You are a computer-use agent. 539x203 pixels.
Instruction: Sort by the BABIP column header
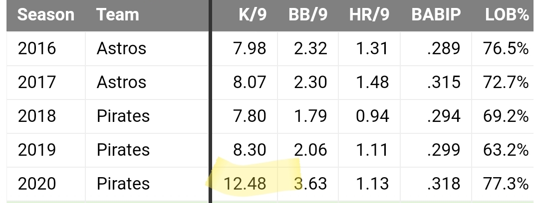tap(436, 15)
